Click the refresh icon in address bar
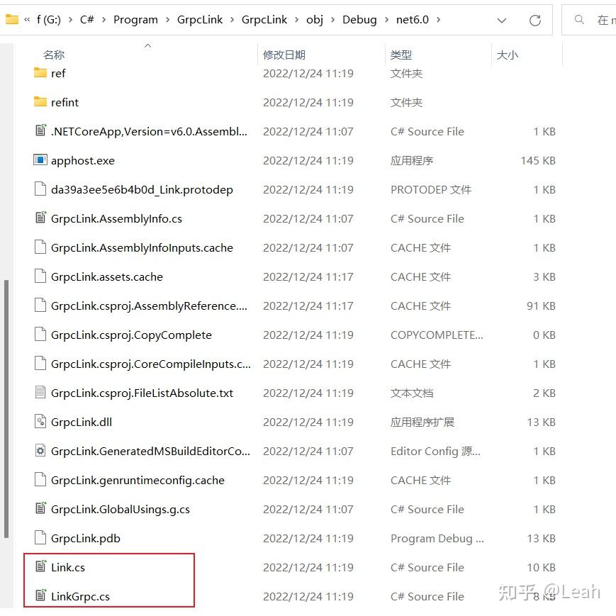The height and width of the screenshot is (616, 616). pos(535,20)
